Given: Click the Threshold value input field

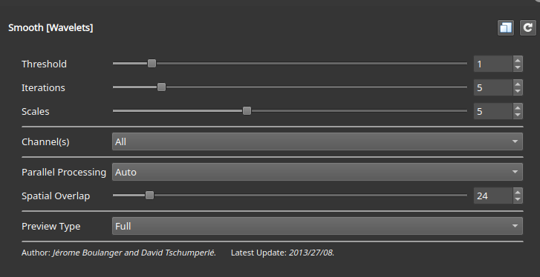Looking at the screenshot, I should point(493,64).
